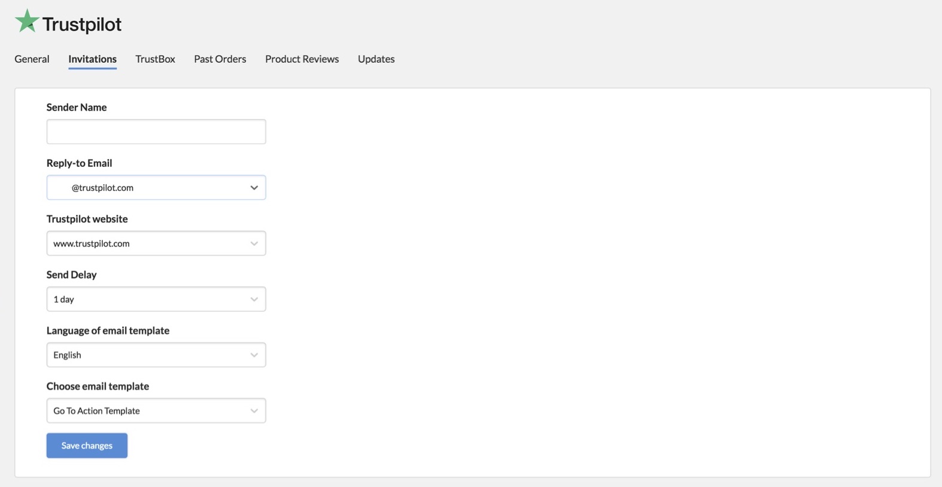This screenshot has width=942, height=487.
Task: Open the General tab
Action: [32, 59]
